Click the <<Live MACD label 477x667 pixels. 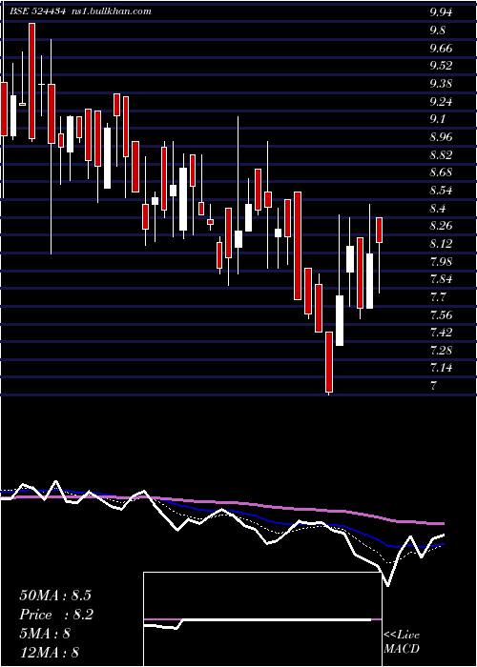[402, 642]
